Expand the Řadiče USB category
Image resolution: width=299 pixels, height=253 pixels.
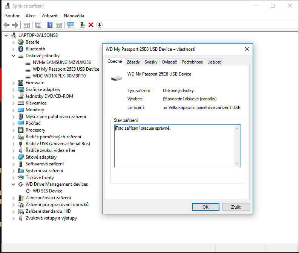(13, 144)
